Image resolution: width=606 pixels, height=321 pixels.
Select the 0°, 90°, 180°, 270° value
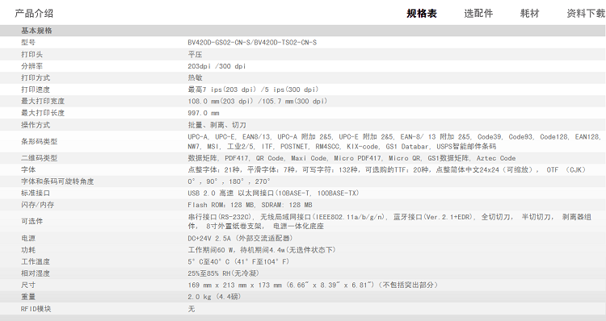229,181
